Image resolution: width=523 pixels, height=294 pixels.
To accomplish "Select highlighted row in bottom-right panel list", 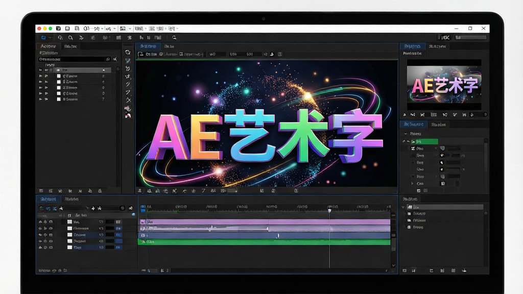I will click(445, 207).
